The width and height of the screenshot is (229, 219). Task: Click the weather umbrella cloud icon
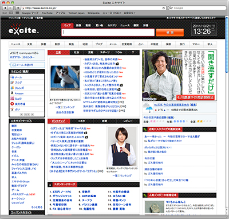pyautogui.click(x=148, y=107)
